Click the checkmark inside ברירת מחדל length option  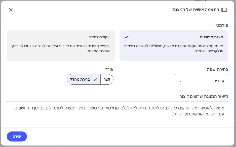[95, 80]
